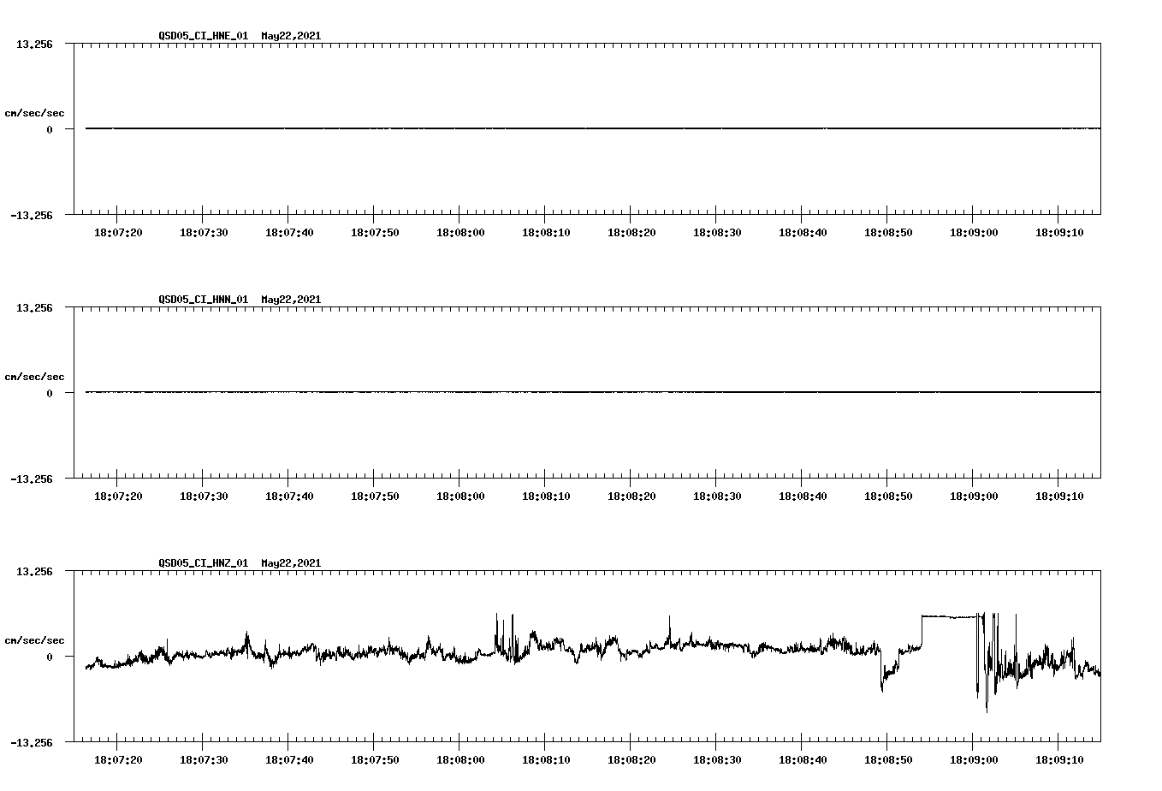Click the cm/sec/sec units label on HNE plot

pyautogui.click(x=34, y=111)
